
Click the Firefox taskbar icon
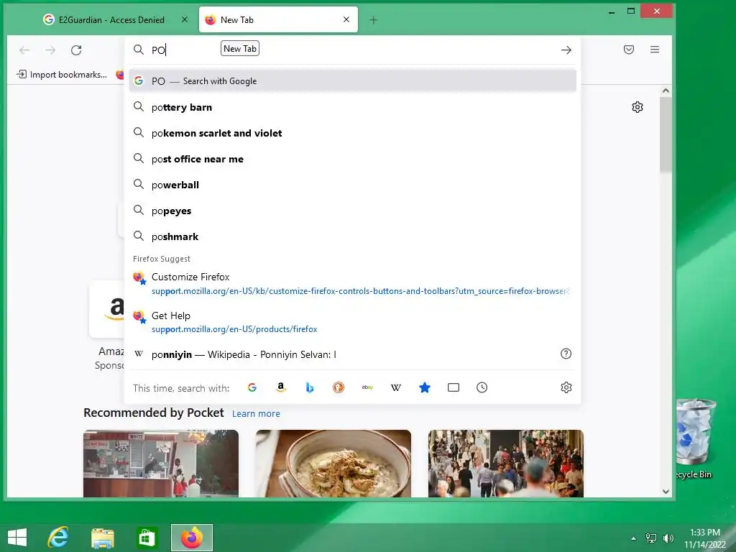coord(191,538)
